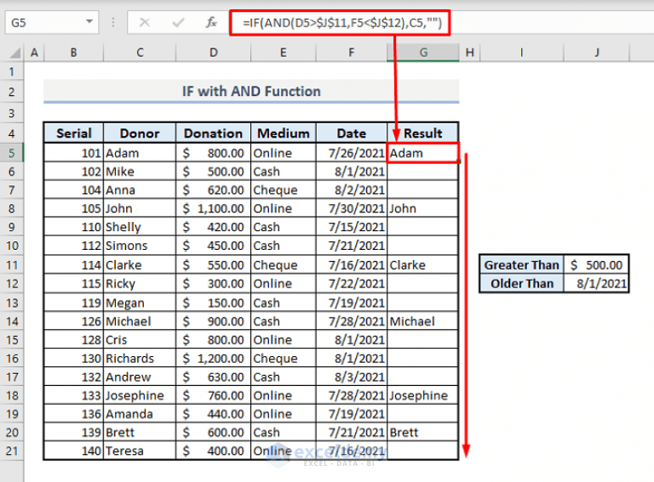Select column E header
Image resolution: width=654 pixels, height=482 pixels.
click(284, 53)
